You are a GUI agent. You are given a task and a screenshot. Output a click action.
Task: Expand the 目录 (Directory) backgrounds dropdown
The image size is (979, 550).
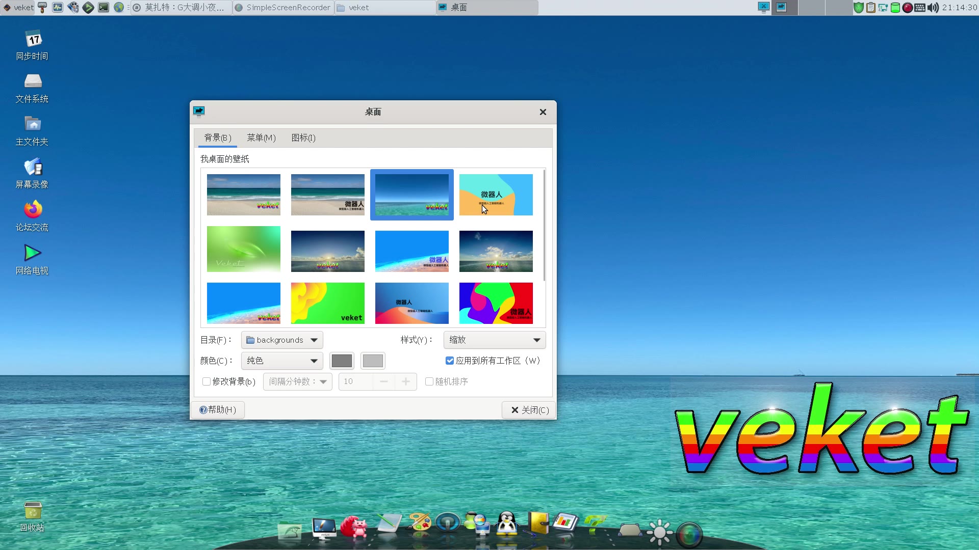pos(314,340)
